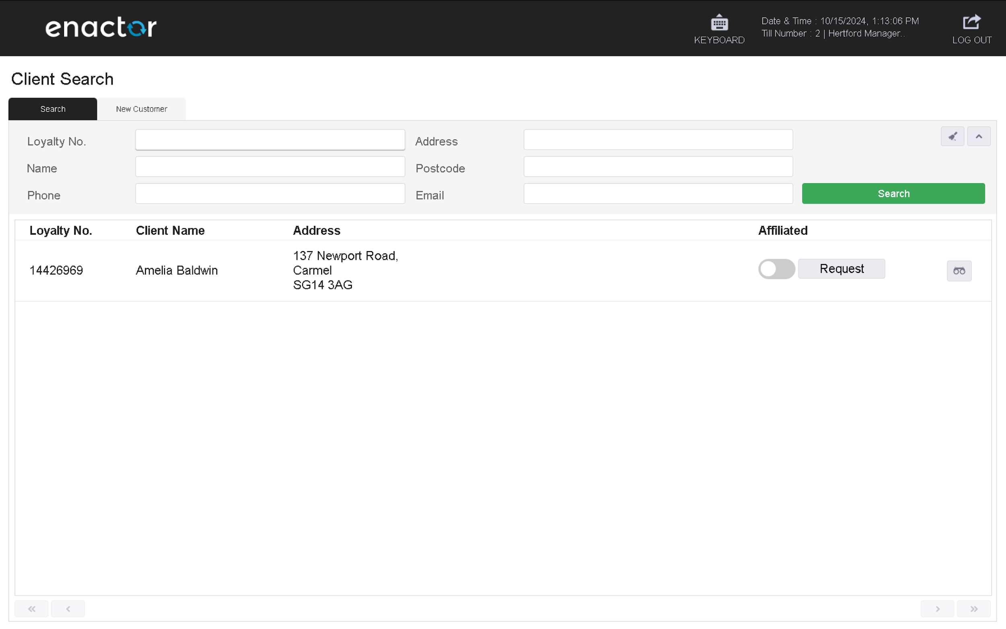Go to the previous results page
Viewport: 1006px width, 629px height.
point(68,608)
